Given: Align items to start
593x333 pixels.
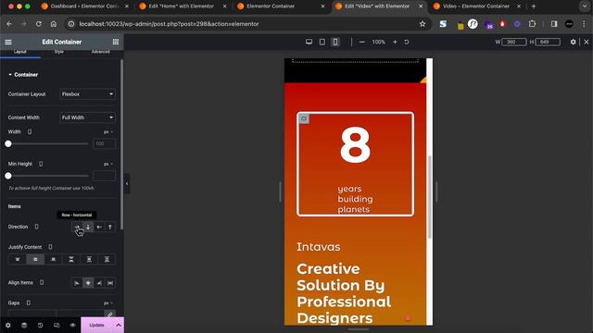Looking at the screenshot, I should tap(77, 283).
